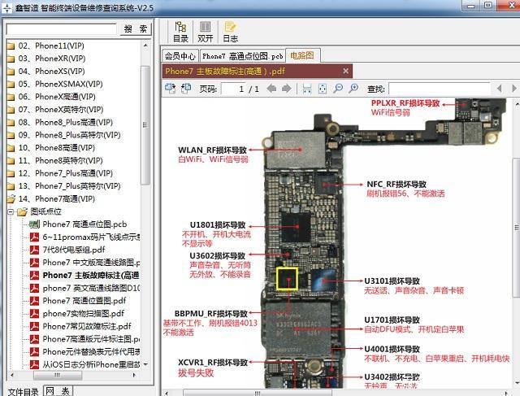
Task: Click tree panel scroll up arrow
Action: (145, 46)
